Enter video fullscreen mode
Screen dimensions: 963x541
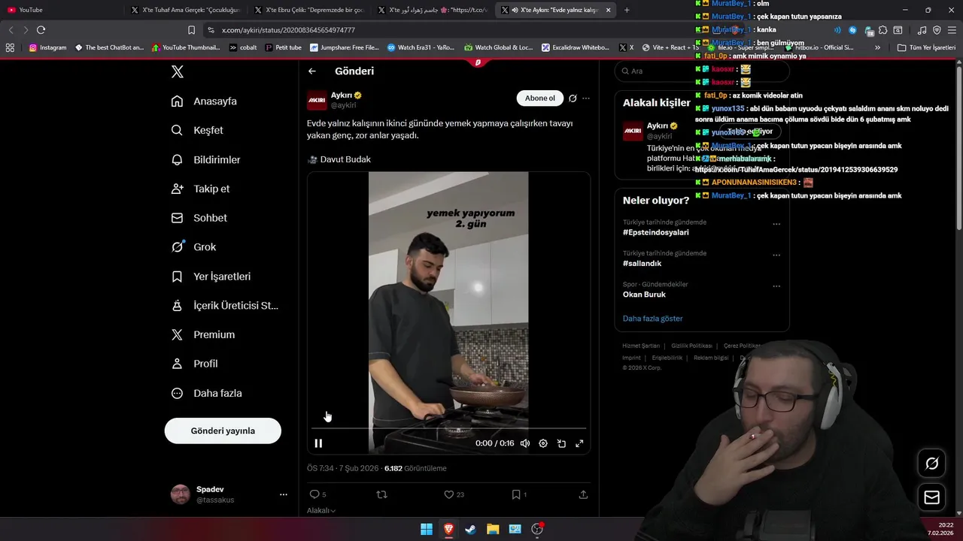click(x=579, y=443)
